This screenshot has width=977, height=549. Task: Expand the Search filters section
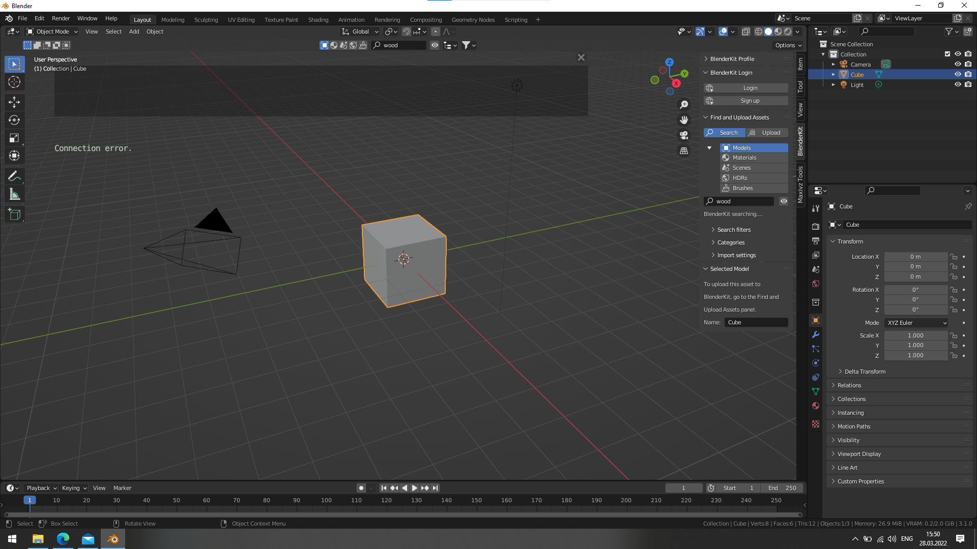tap(731, 229)
